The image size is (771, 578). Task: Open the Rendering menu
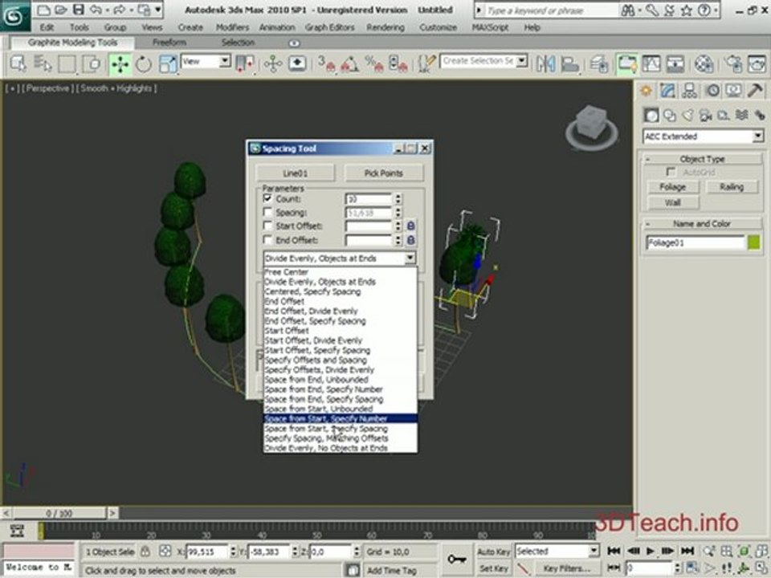[x=385, y=27]
